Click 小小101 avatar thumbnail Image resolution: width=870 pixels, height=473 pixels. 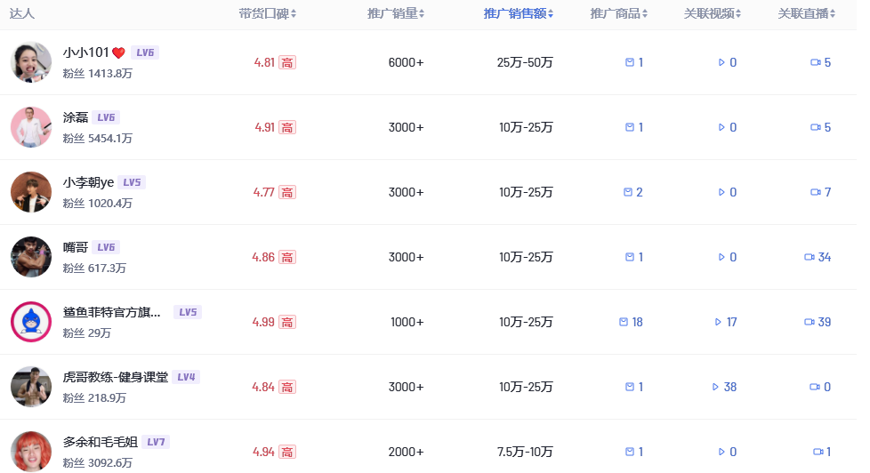pos(31,62)
